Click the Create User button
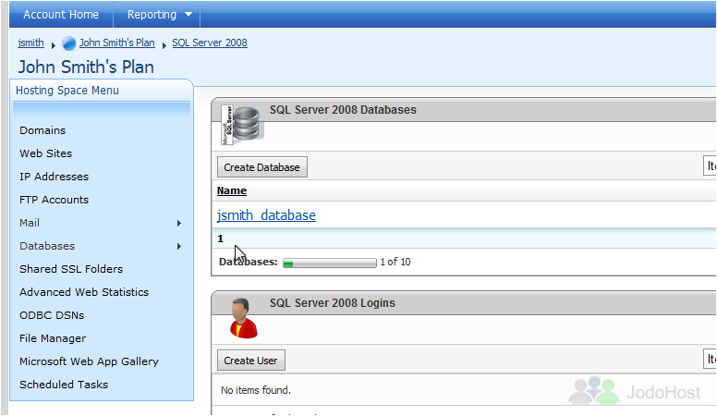 (x=250, y=361)
